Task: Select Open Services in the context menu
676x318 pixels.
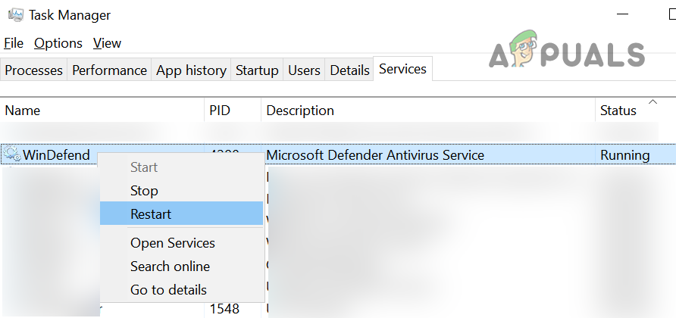Action: [172, 243]
